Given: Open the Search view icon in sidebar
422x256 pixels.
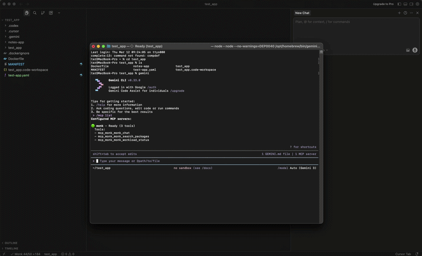Looking at the screenshot, I should pos(35,13).
